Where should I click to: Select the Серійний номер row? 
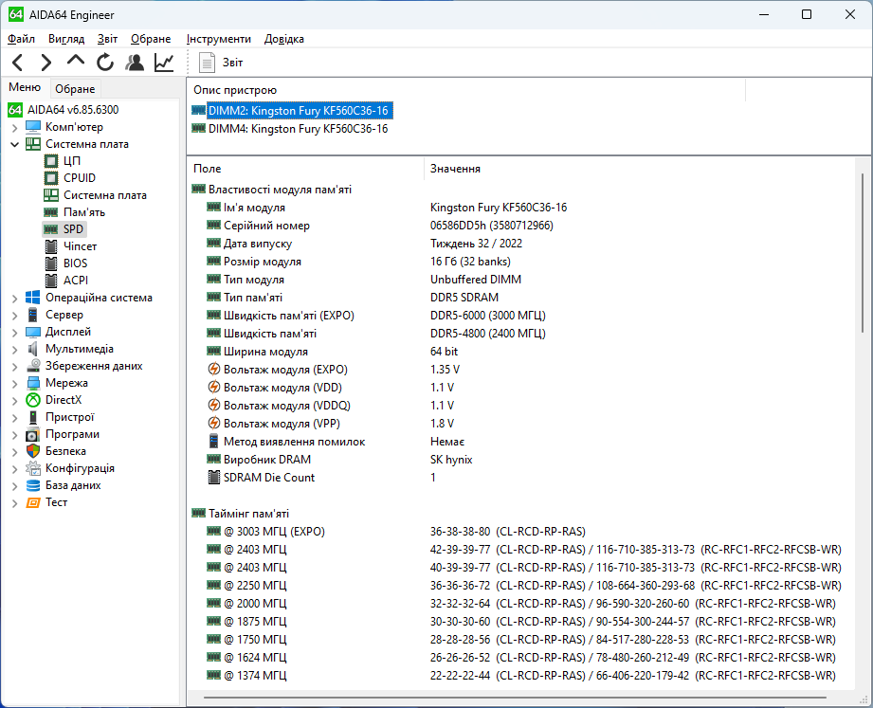[522, 226]
